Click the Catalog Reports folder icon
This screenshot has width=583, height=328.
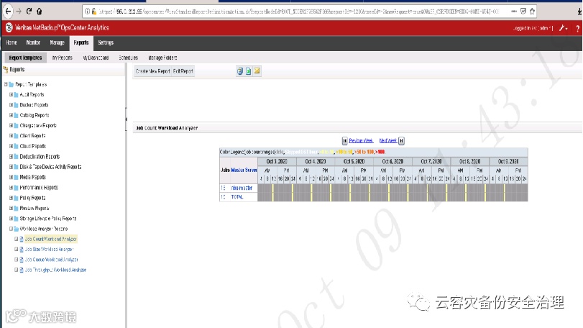pos(16,115)
